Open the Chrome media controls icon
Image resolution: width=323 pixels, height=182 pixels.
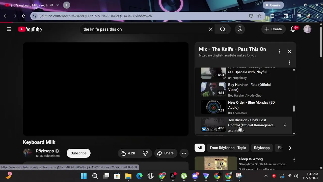point(299,16)
